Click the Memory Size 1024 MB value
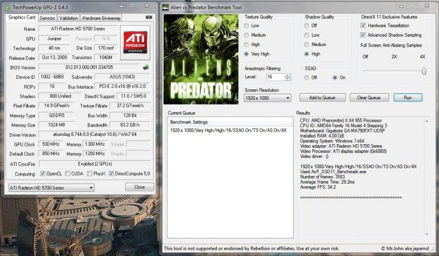Screen dimensions: 439x256 point(57,125)
